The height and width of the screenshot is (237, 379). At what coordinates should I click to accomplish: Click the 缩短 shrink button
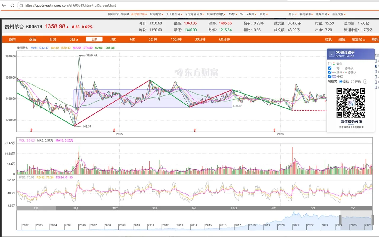(342, 39)
